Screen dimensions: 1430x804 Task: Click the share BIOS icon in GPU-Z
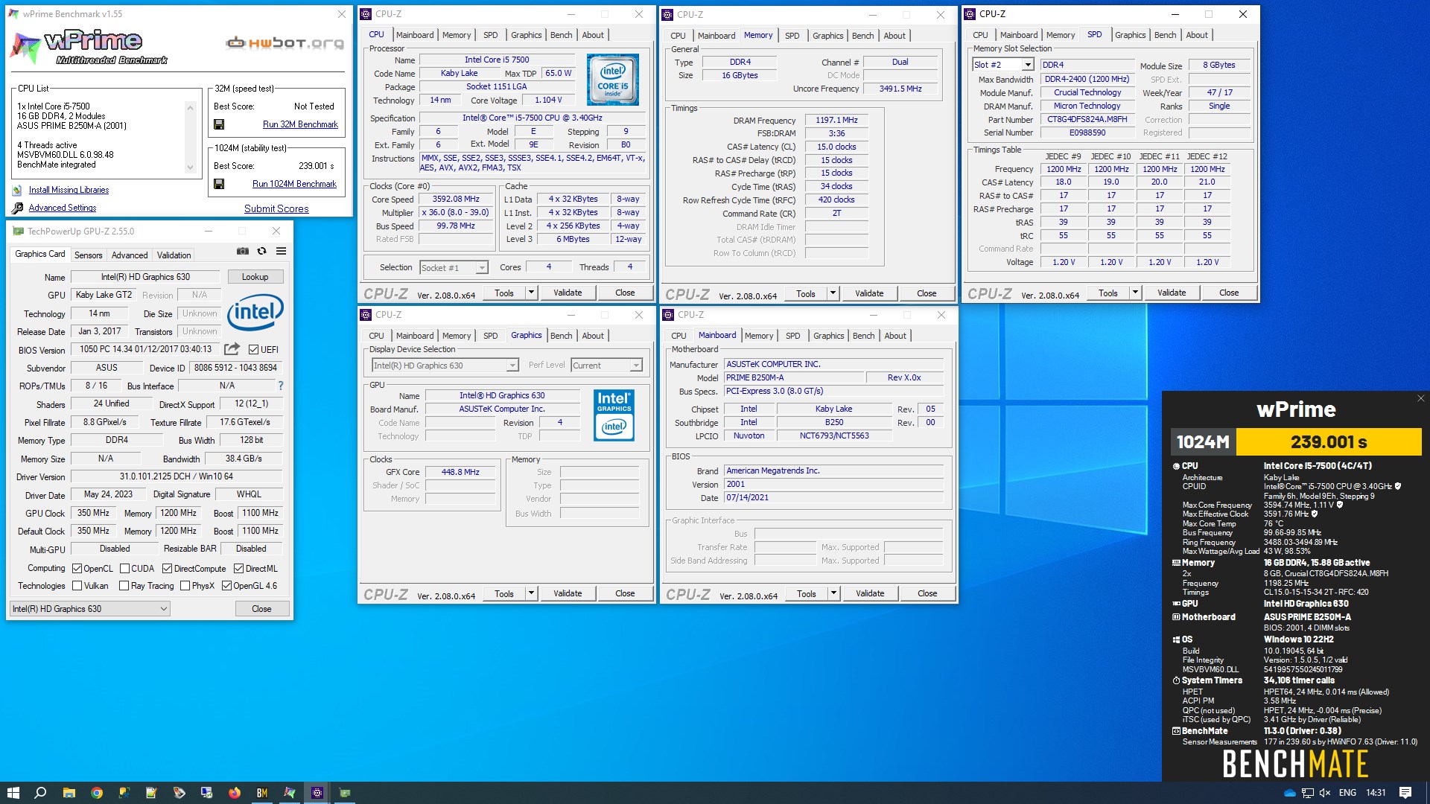(x=232, y=349)
